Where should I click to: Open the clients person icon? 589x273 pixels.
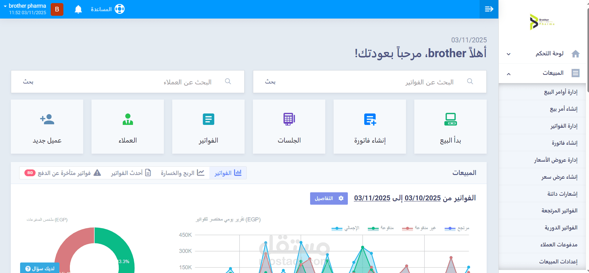[x=128, y=119]
